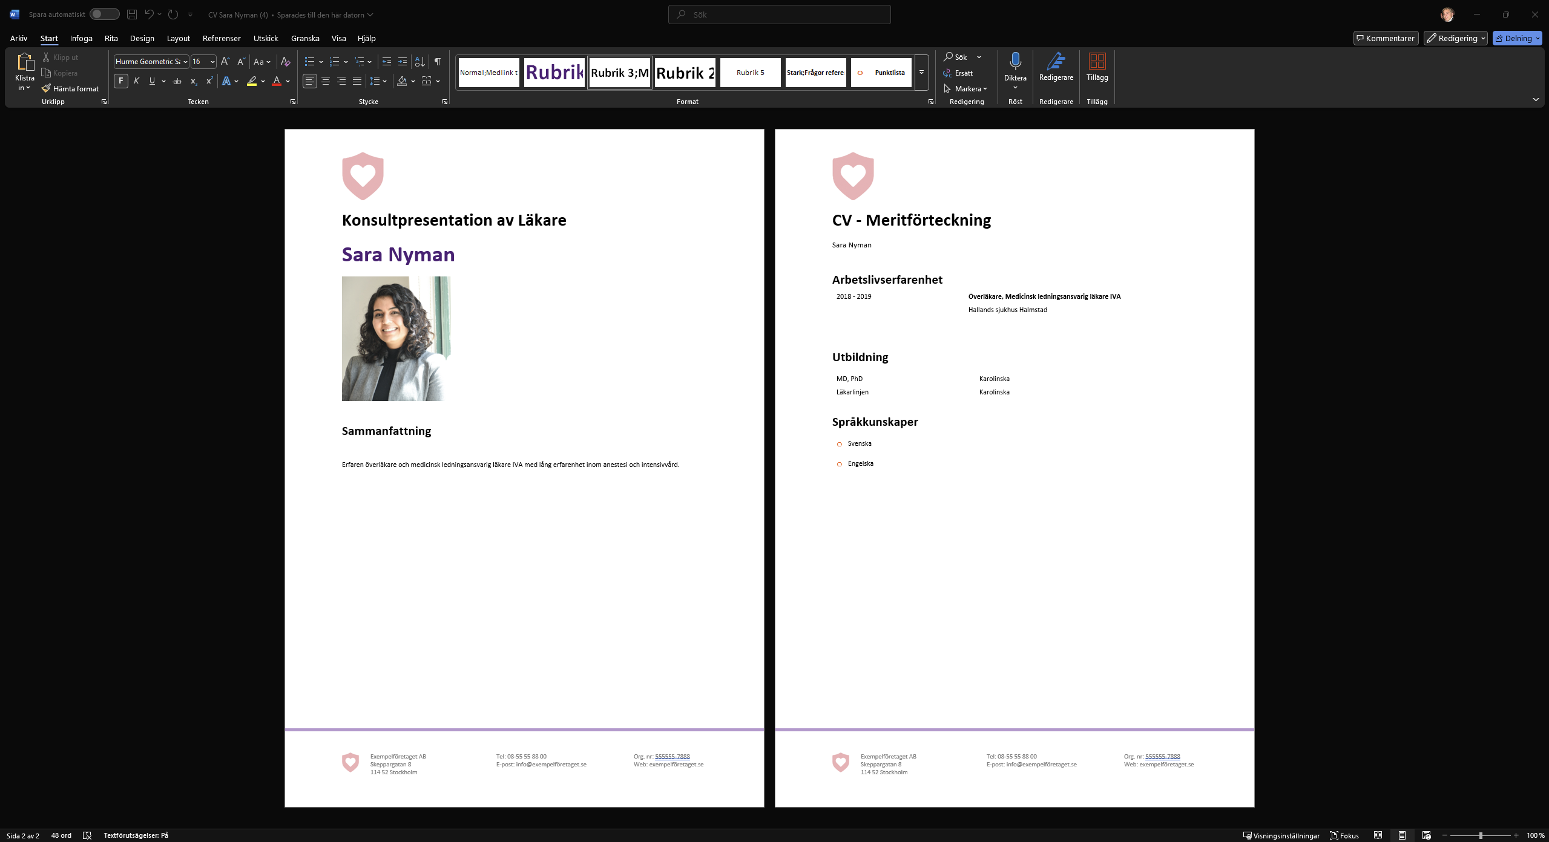Image resolution: width=1549 pixels, height=842 pixels.
Task: Click the Sök search field in the title bar
Action: click(779, 15)
